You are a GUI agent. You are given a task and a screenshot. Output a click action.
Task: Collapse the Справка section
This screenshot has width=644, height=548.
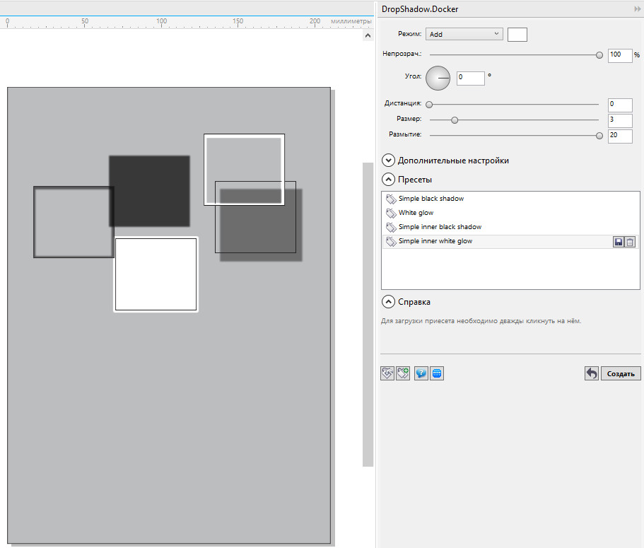(388, 302)
